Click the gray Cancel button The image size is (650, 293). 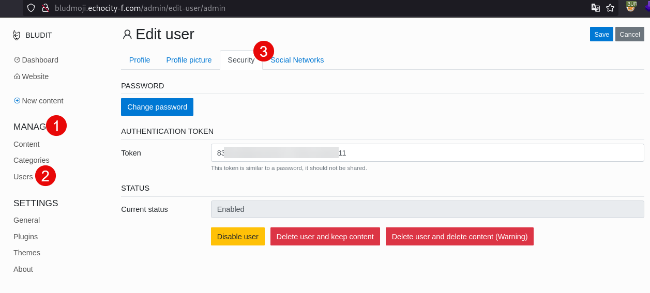[x=629, y=34]
